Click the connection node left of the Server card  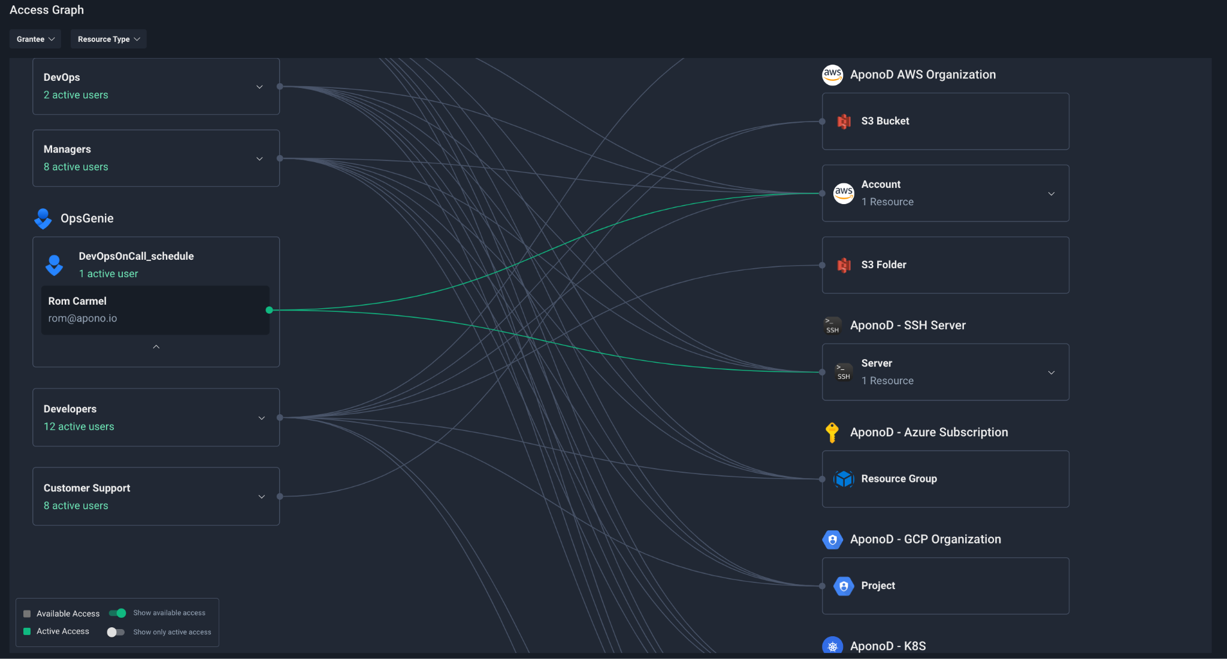click(822, 372)
